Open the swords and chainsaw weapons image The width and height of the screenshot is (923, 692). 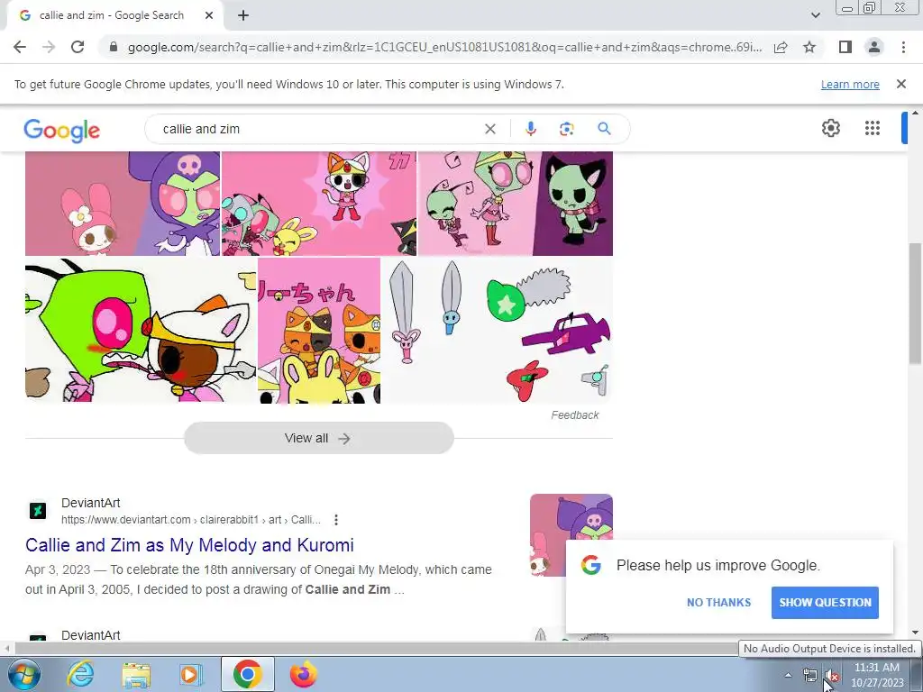(x=498, y=330)
